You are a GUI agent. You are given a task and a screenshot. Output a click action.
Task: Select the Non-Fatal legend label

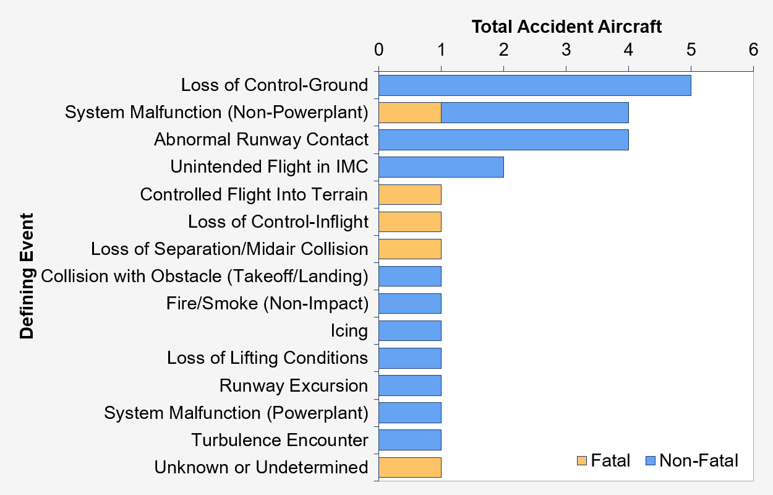pyautogui.click(x=699, y=461)
